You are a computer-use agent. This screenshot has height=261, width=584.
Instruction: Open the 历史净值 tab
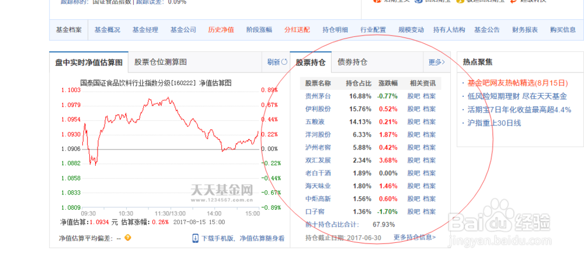[221, 30]
